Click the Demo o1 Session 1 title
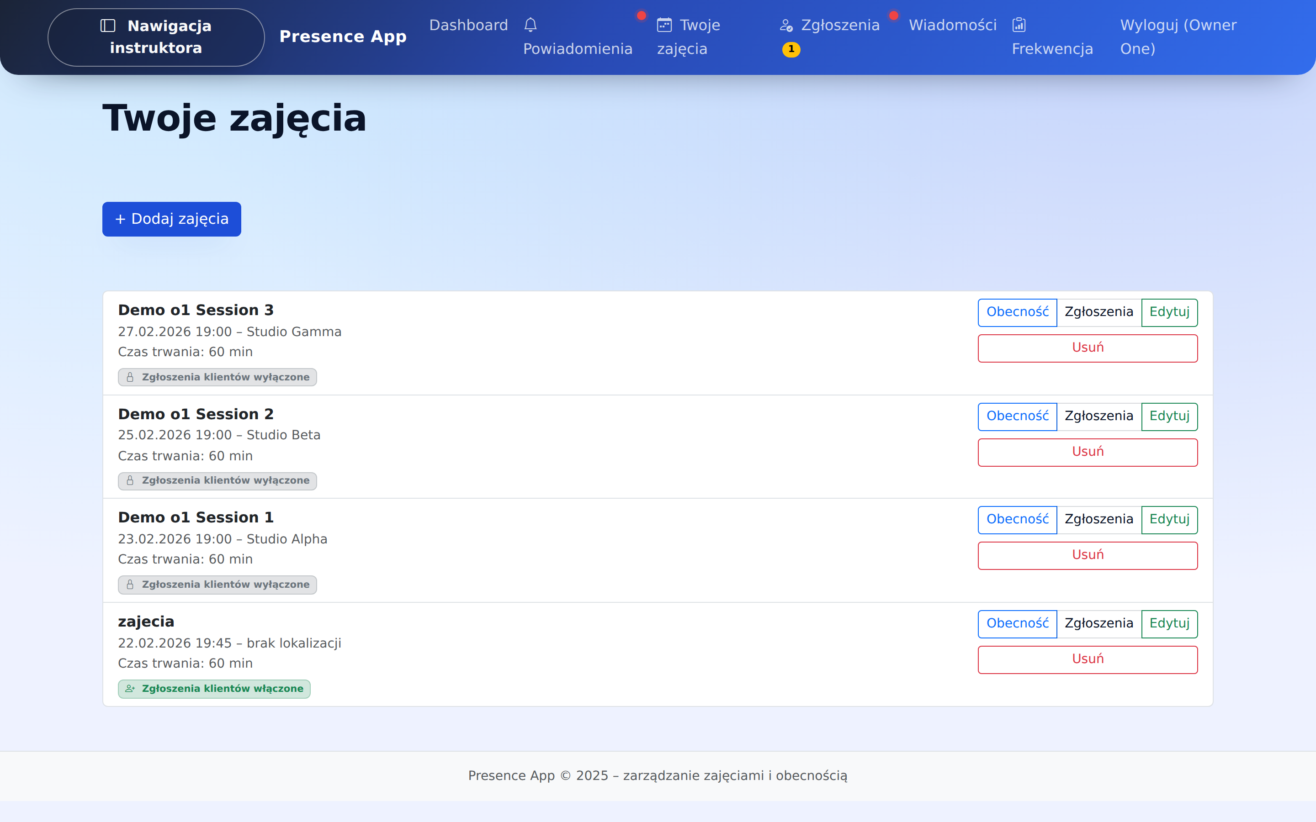 click(x=196, y=518)
